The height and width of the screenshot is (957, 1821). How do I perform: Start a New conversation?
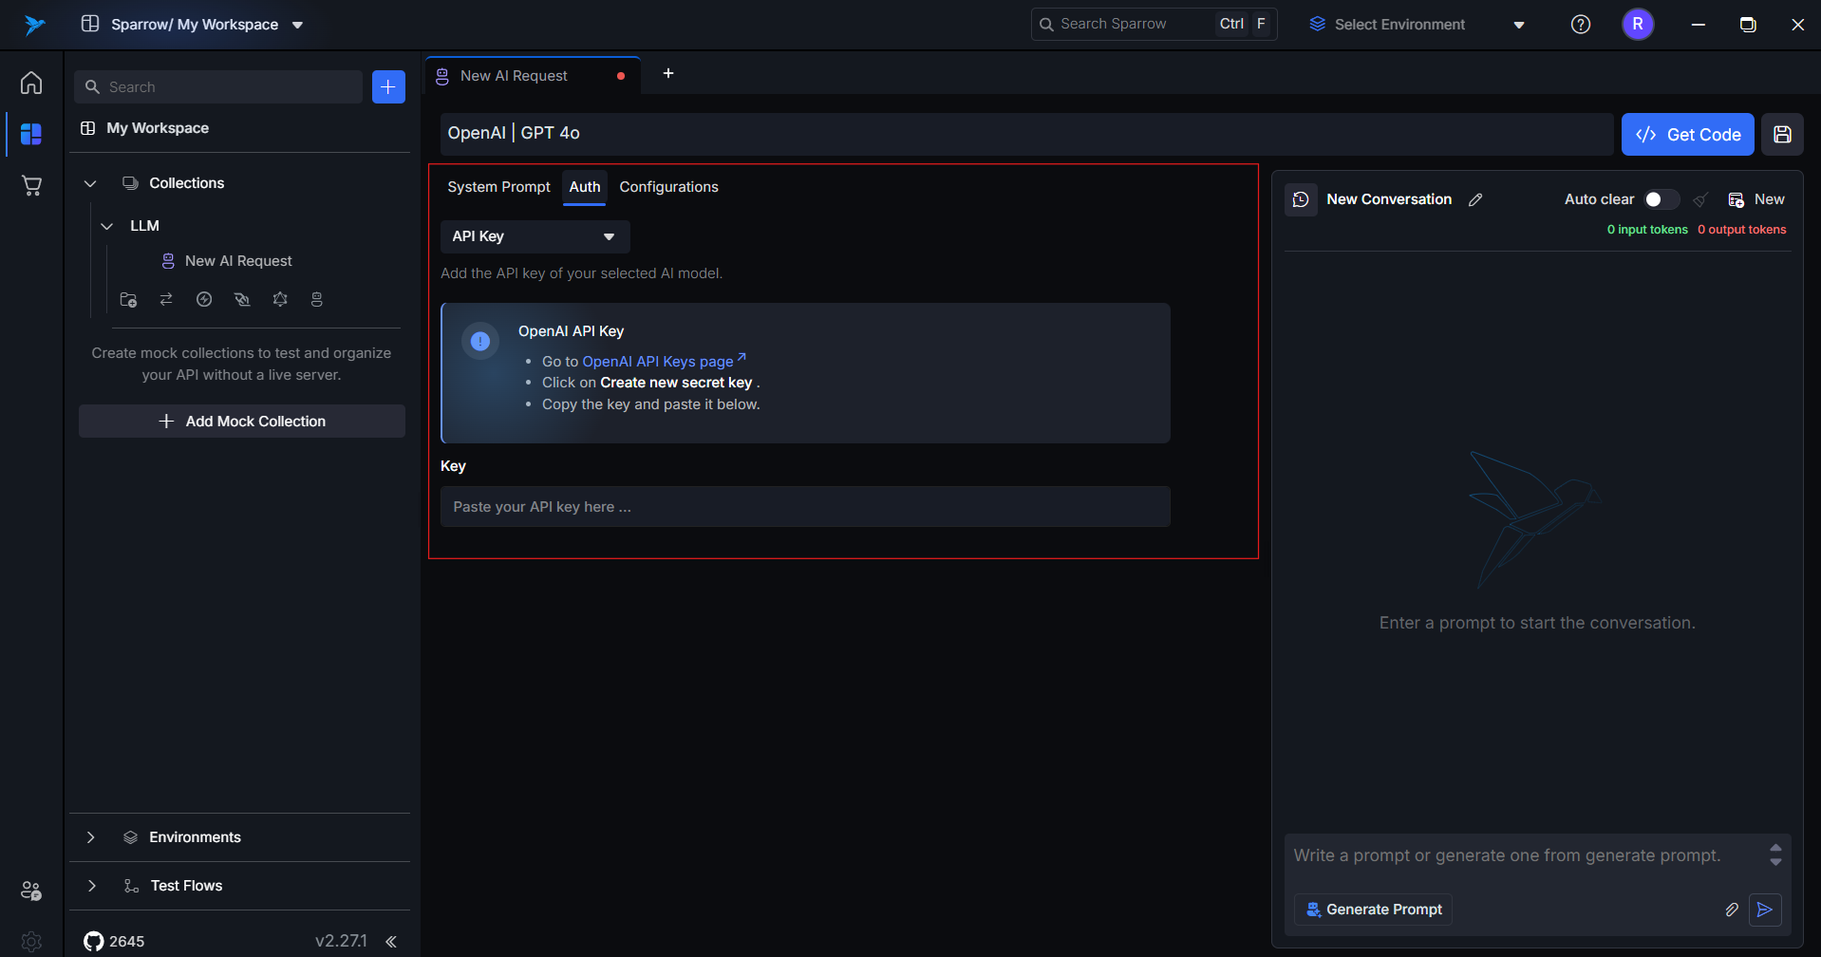[x=1755, y=199]
